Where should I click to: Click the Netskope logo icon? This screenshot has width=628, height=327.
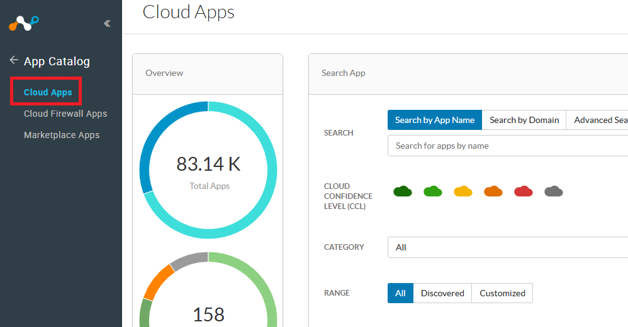tap(24, 24)
